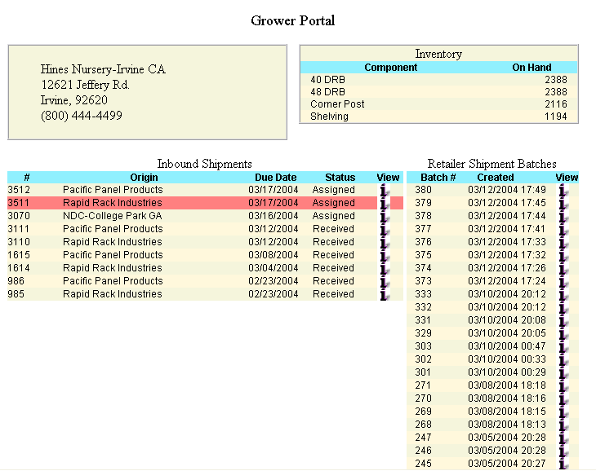View retailer shipment batch 375
Image resolution: width=596 pixels, height=471 pixels.
tap(563, 255)
